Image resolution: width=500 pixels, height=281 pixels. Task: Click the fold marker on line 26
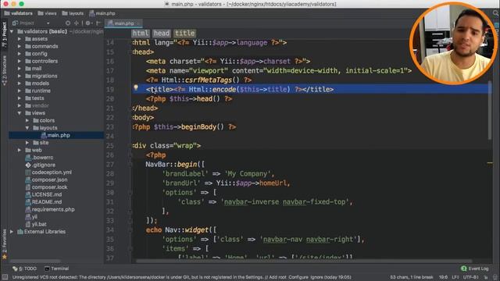pos(130,155)
